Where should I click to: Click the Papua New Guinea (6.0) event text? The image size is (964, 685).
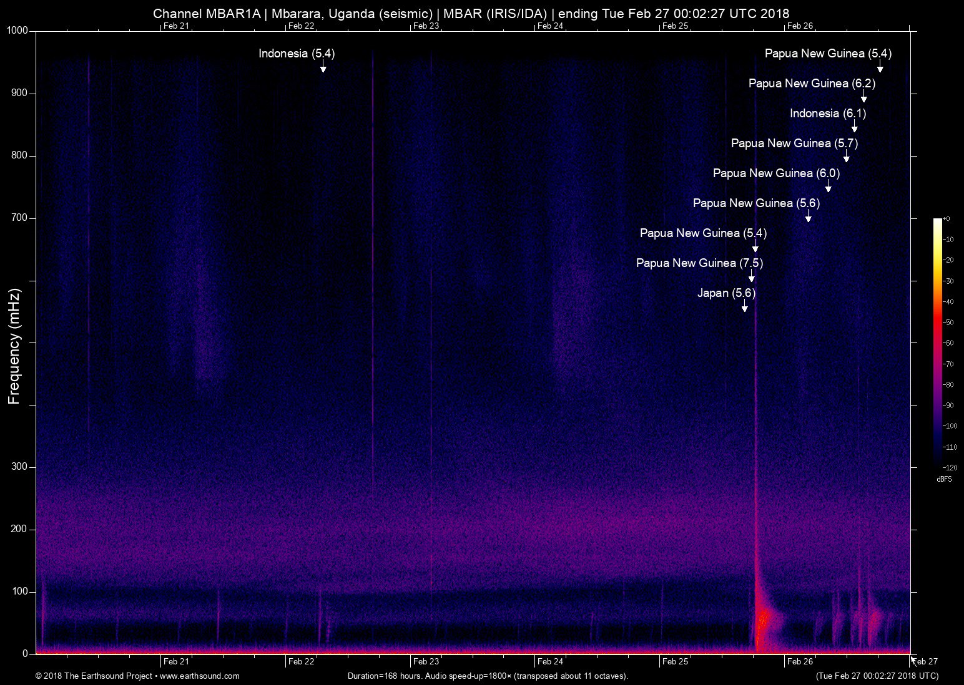pyautogui.click(x=777, y=173)
